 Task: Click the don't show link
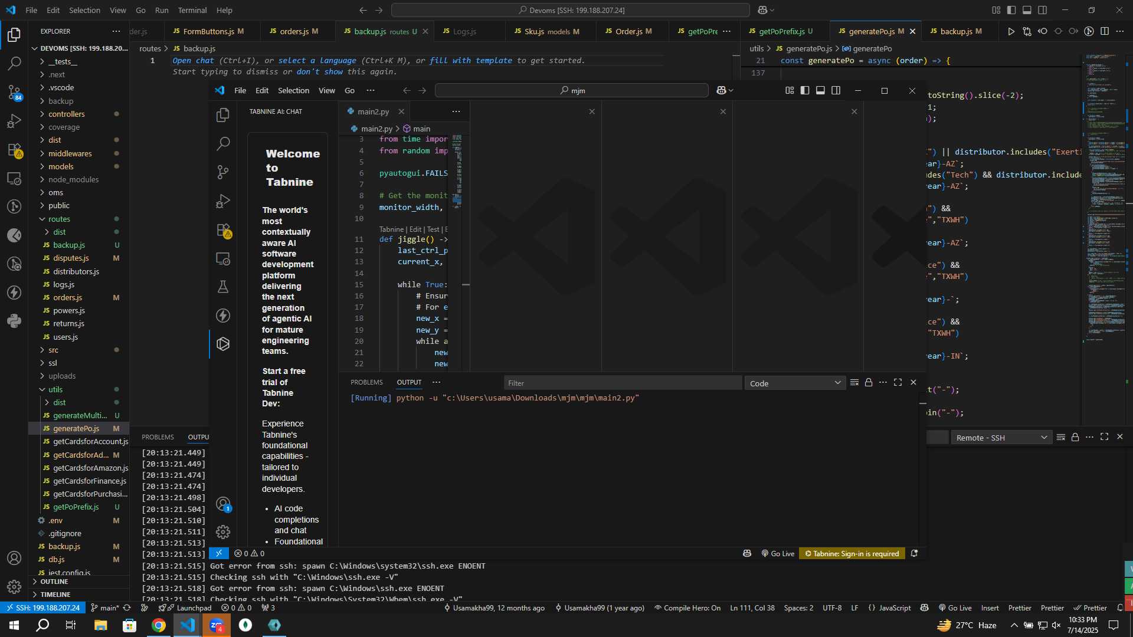click(x=319, y=71)
